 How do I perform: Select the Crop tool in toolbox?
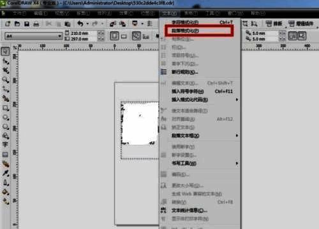pos(6,70)
